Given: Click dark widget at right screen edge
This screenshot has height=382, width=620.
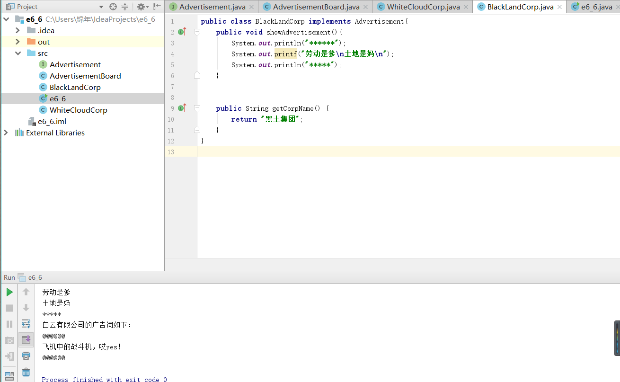Looking at the screenshot, I should (x=617, y=338).
